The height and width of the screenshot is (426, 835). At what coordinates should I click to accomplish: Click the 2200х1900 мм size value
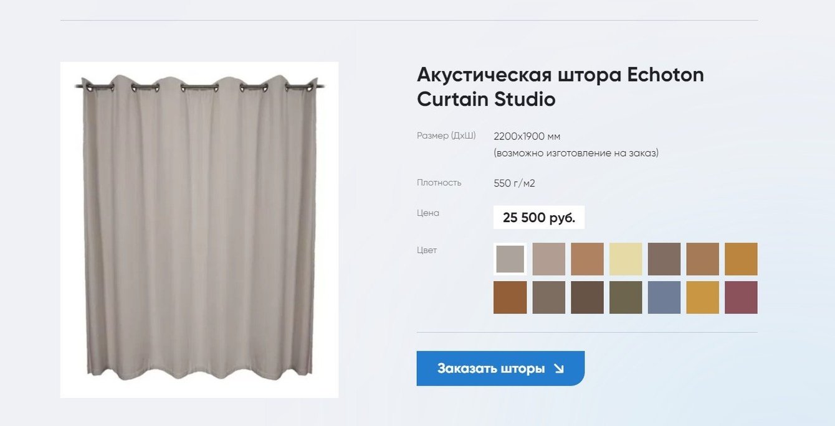point(527,136)
